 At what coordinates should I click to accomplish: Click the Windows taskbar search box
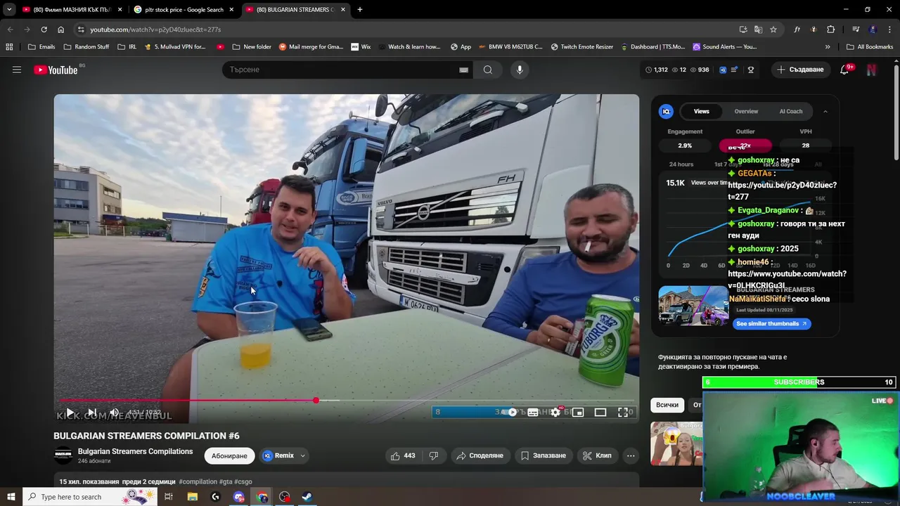89,497
